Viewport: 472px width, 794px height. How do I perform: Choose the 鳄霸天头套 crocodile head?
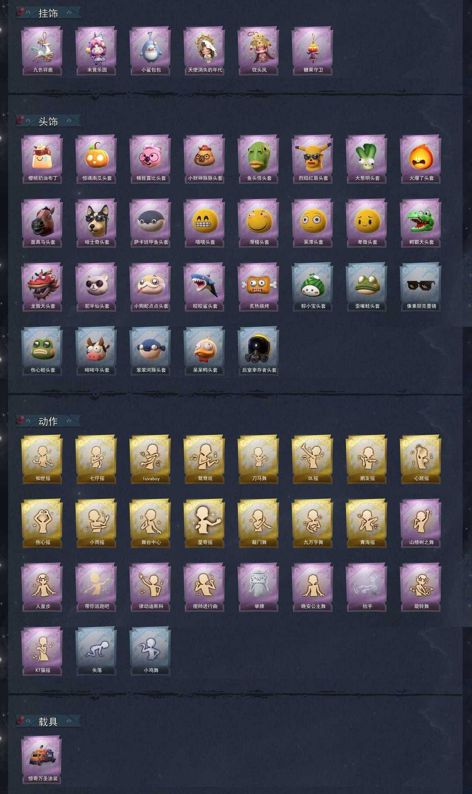pyautogui.click(x=421, y=223)
